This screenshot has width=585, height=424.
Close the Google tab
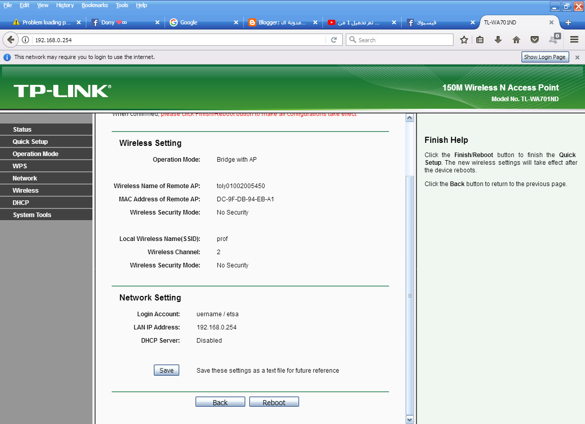click(236, 22)
